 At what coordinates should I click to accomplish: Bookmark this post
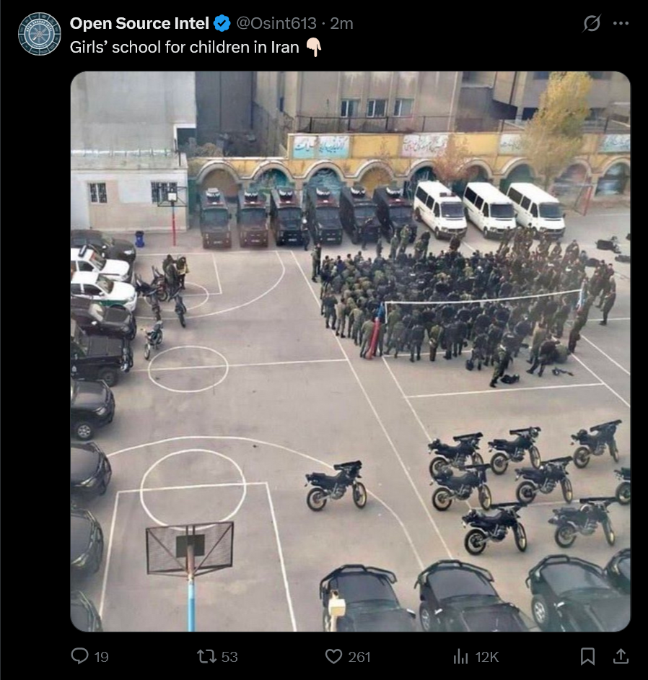[x=587, y=657]
